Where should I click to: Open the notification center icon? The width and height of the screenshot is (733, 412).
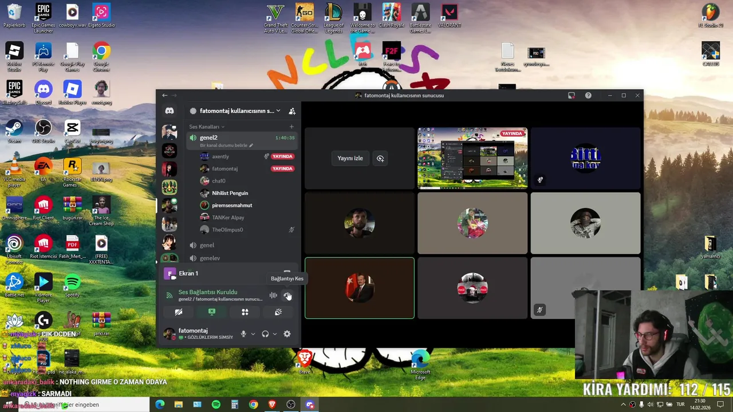(x=720, y=405)
